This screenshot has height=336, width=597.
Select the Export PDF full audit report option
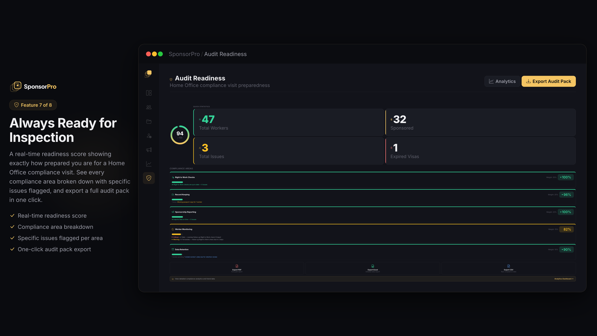coord(236,268)
